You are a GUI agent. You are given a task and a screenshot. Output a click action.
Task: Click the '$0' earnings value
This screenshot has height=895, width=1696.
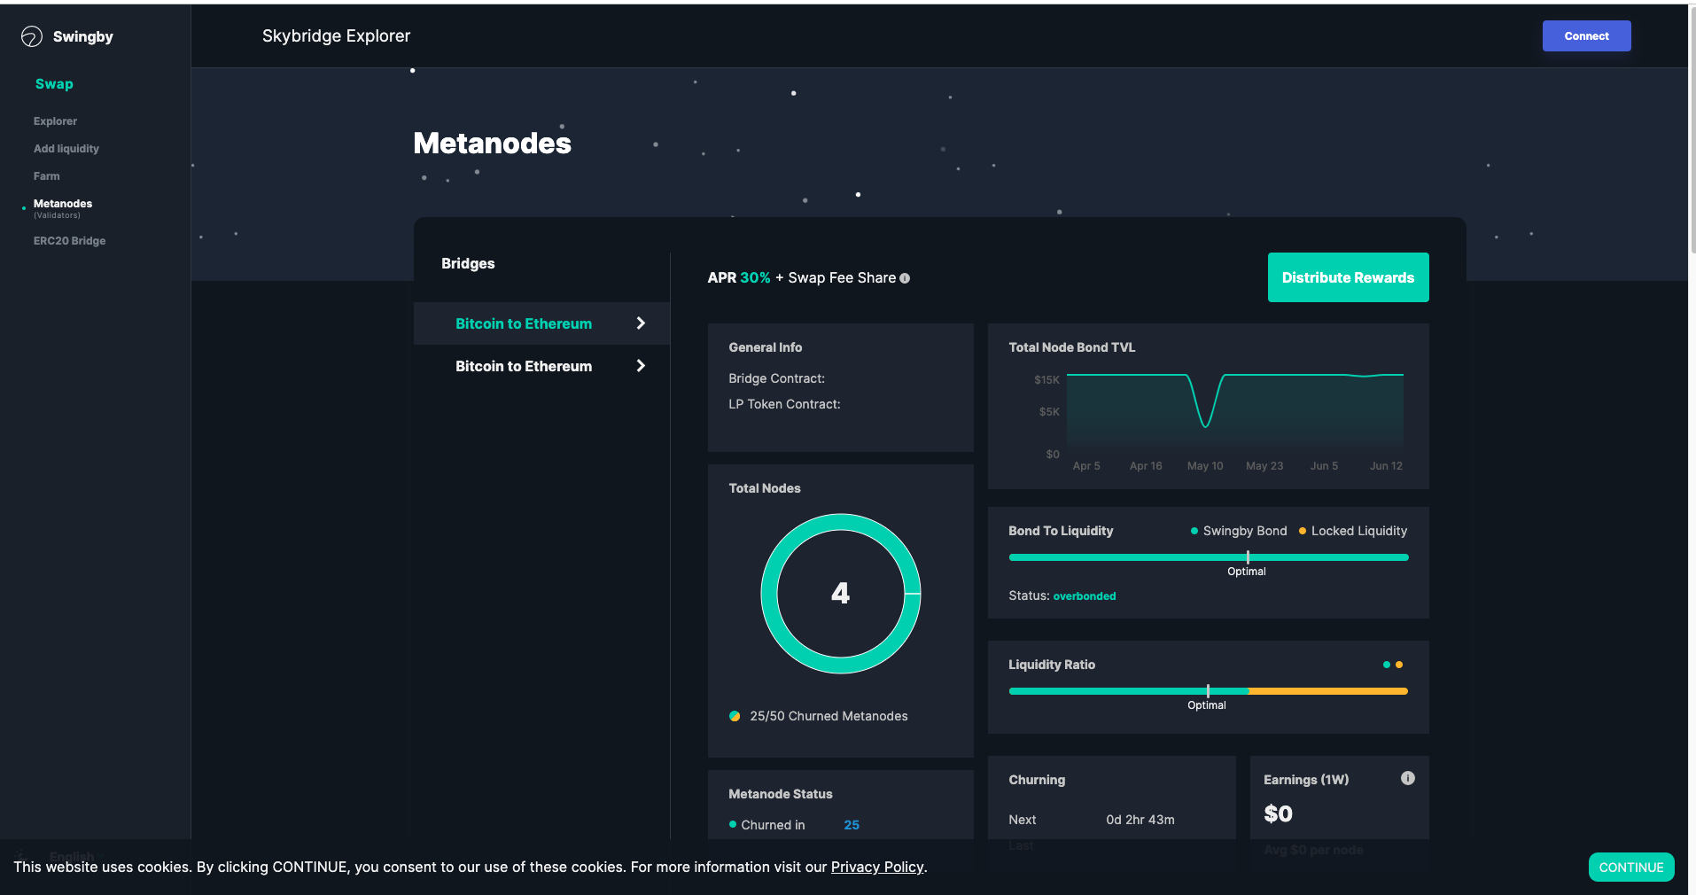(x=1278, y=813)
